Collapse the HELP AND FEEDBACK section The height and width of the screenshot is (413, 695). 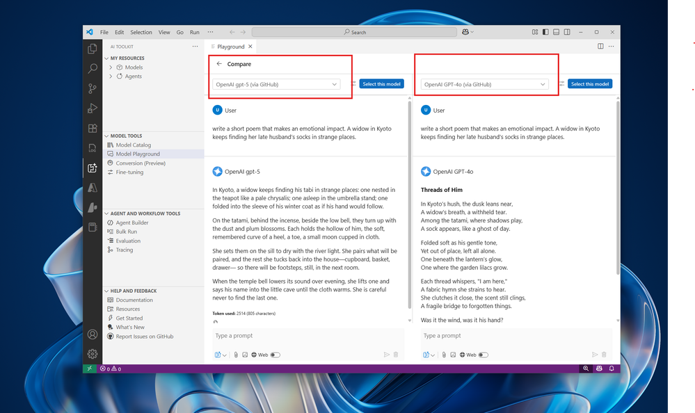pos(106,291)
